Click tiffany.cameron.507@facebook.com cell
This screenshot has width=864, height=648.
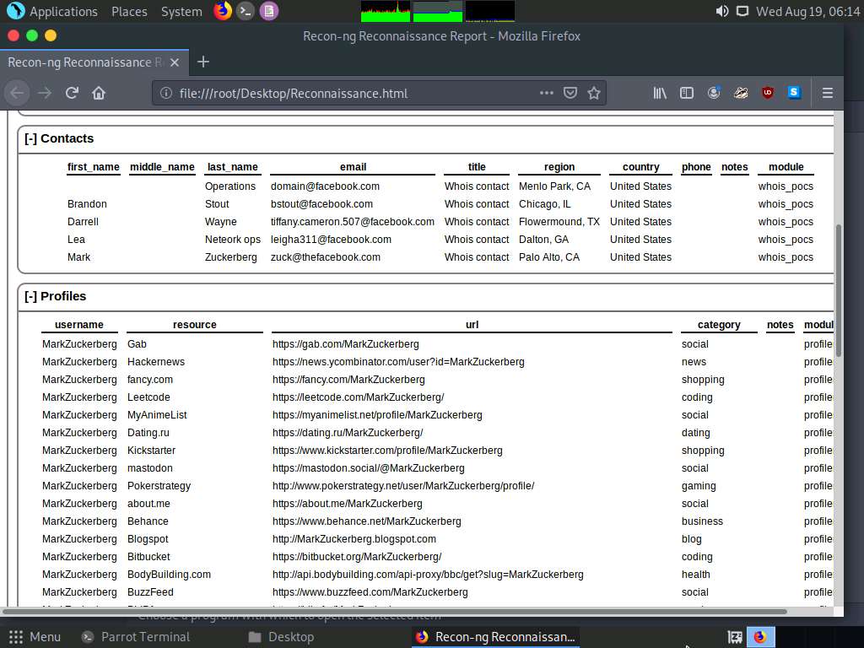click(x=352, y=222)
